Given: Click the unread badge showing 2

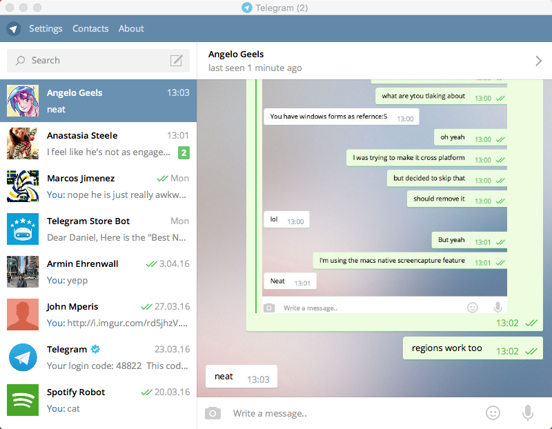Looking at the screenshot, I should 184,152.
